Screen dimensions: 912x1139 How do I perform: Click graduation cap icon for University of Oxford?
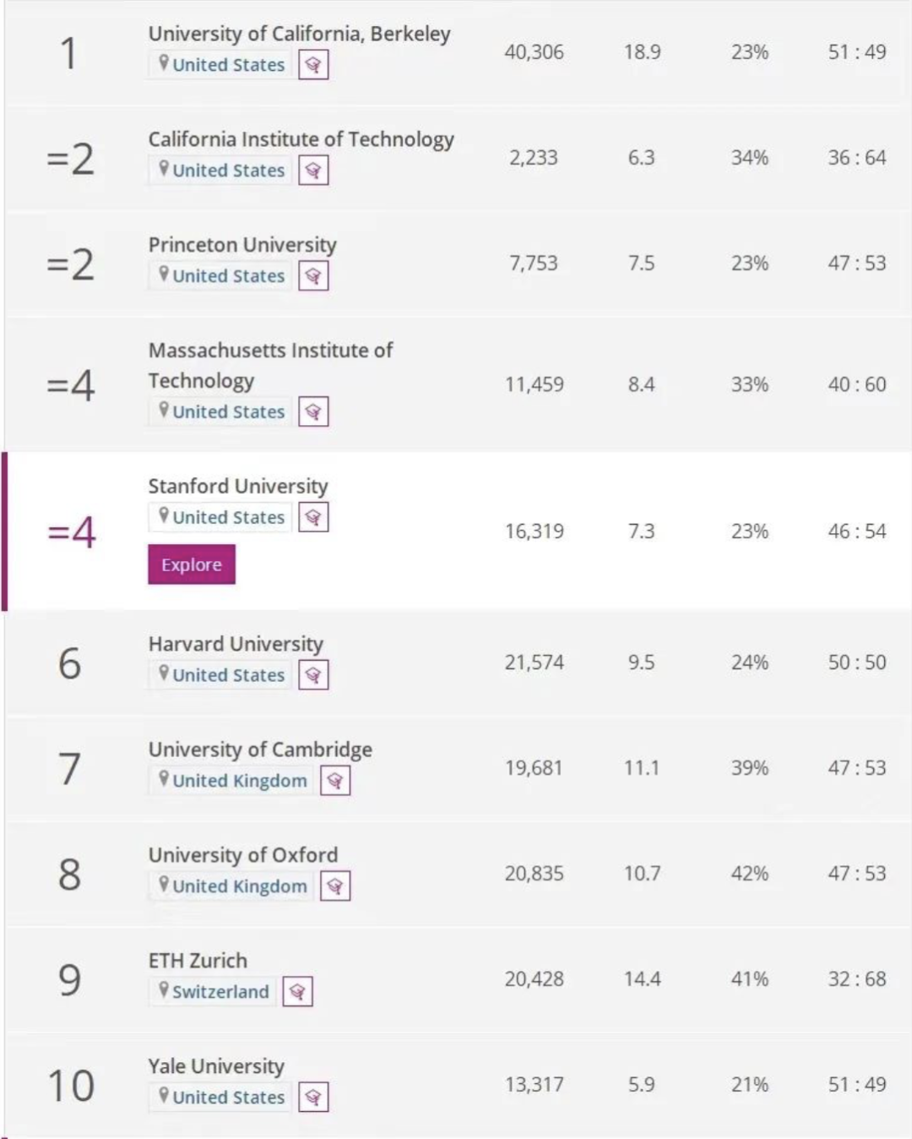[x=335, y=886]
